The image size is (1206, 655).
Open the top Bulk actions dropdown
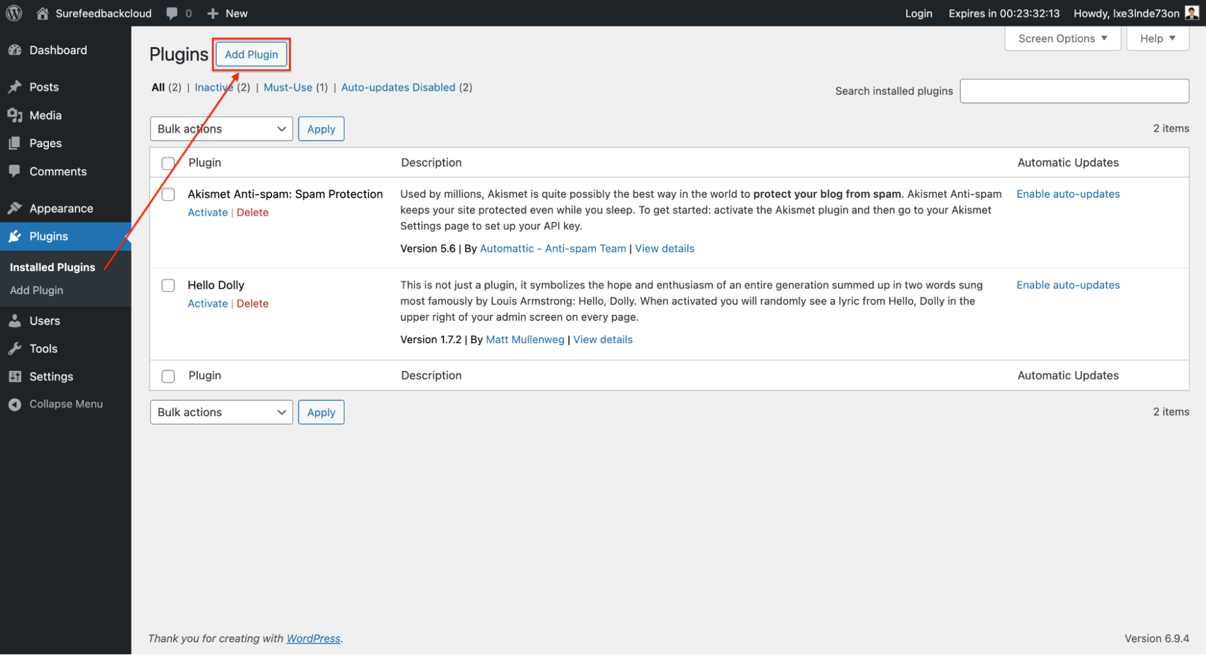coord(221,129)
